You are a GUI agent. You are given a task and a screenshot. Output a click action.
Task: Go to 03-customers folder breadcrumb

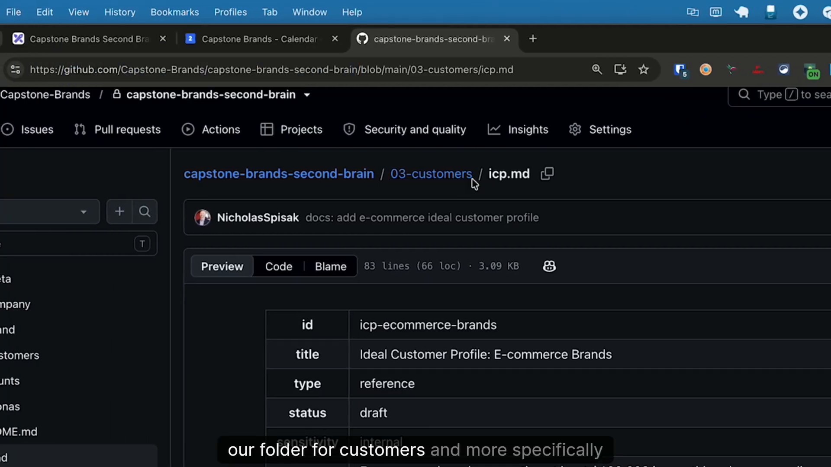click(431, 174)
